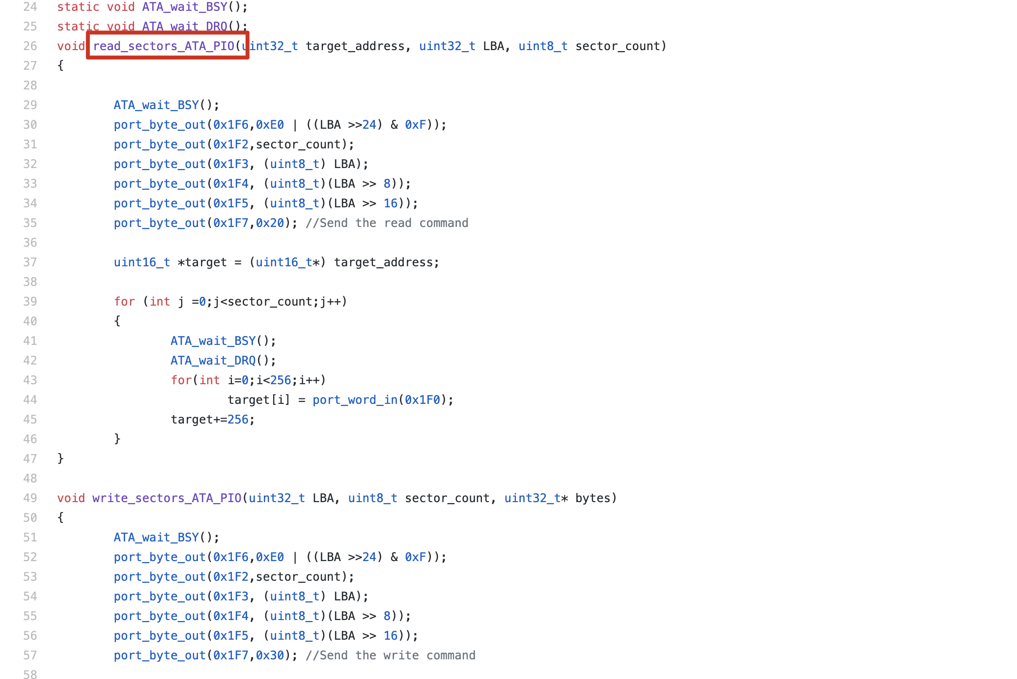The image size is (1017, 679).
Task: Click line number 43
Action: [30, 380]
